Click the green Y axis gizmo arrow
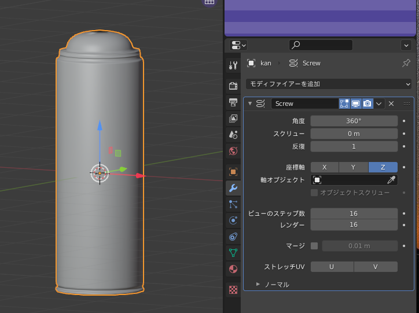The image size is (419, 313). [x=123, y=169]
